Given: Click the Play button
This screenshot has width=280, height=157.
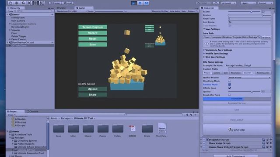Looking at the screenshot, I should pos(133,3).
